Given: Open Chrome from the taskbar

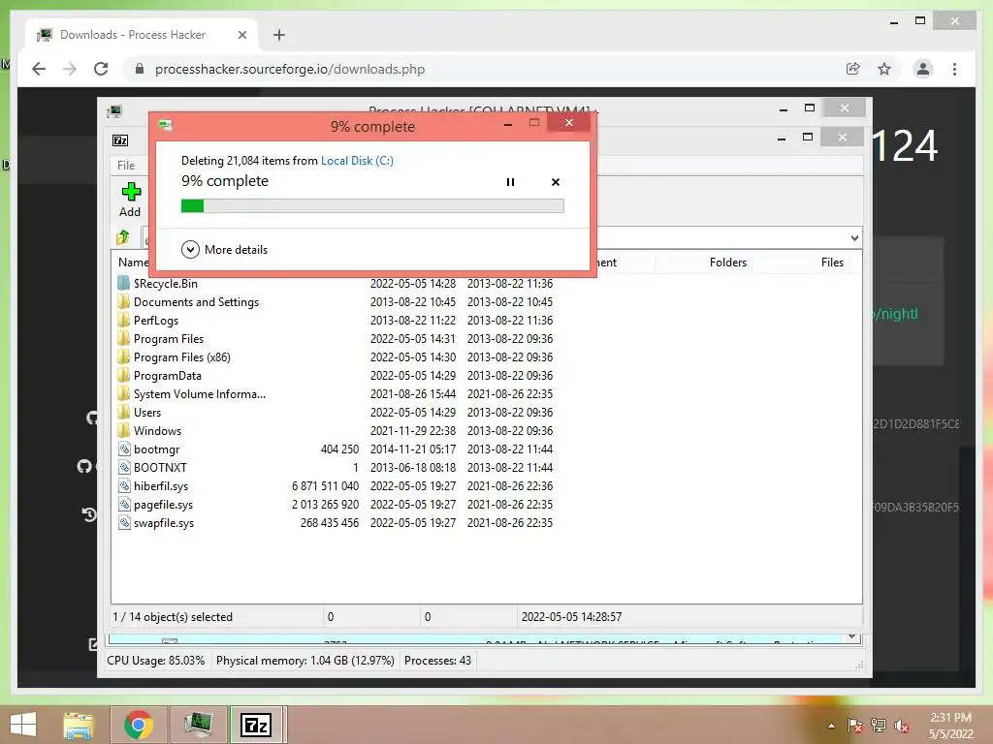Looking at the screenshot, I should pyautogui.click(x=138, y=725).
